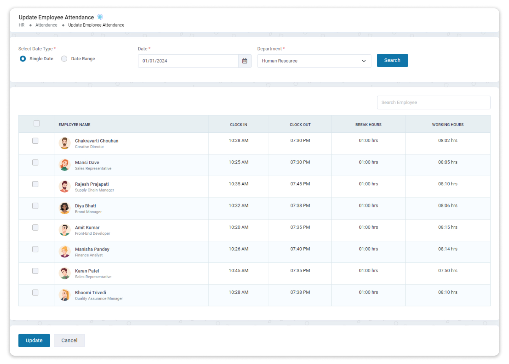Click the info icon beside page title
509x364 pixels.
(100, 17)
